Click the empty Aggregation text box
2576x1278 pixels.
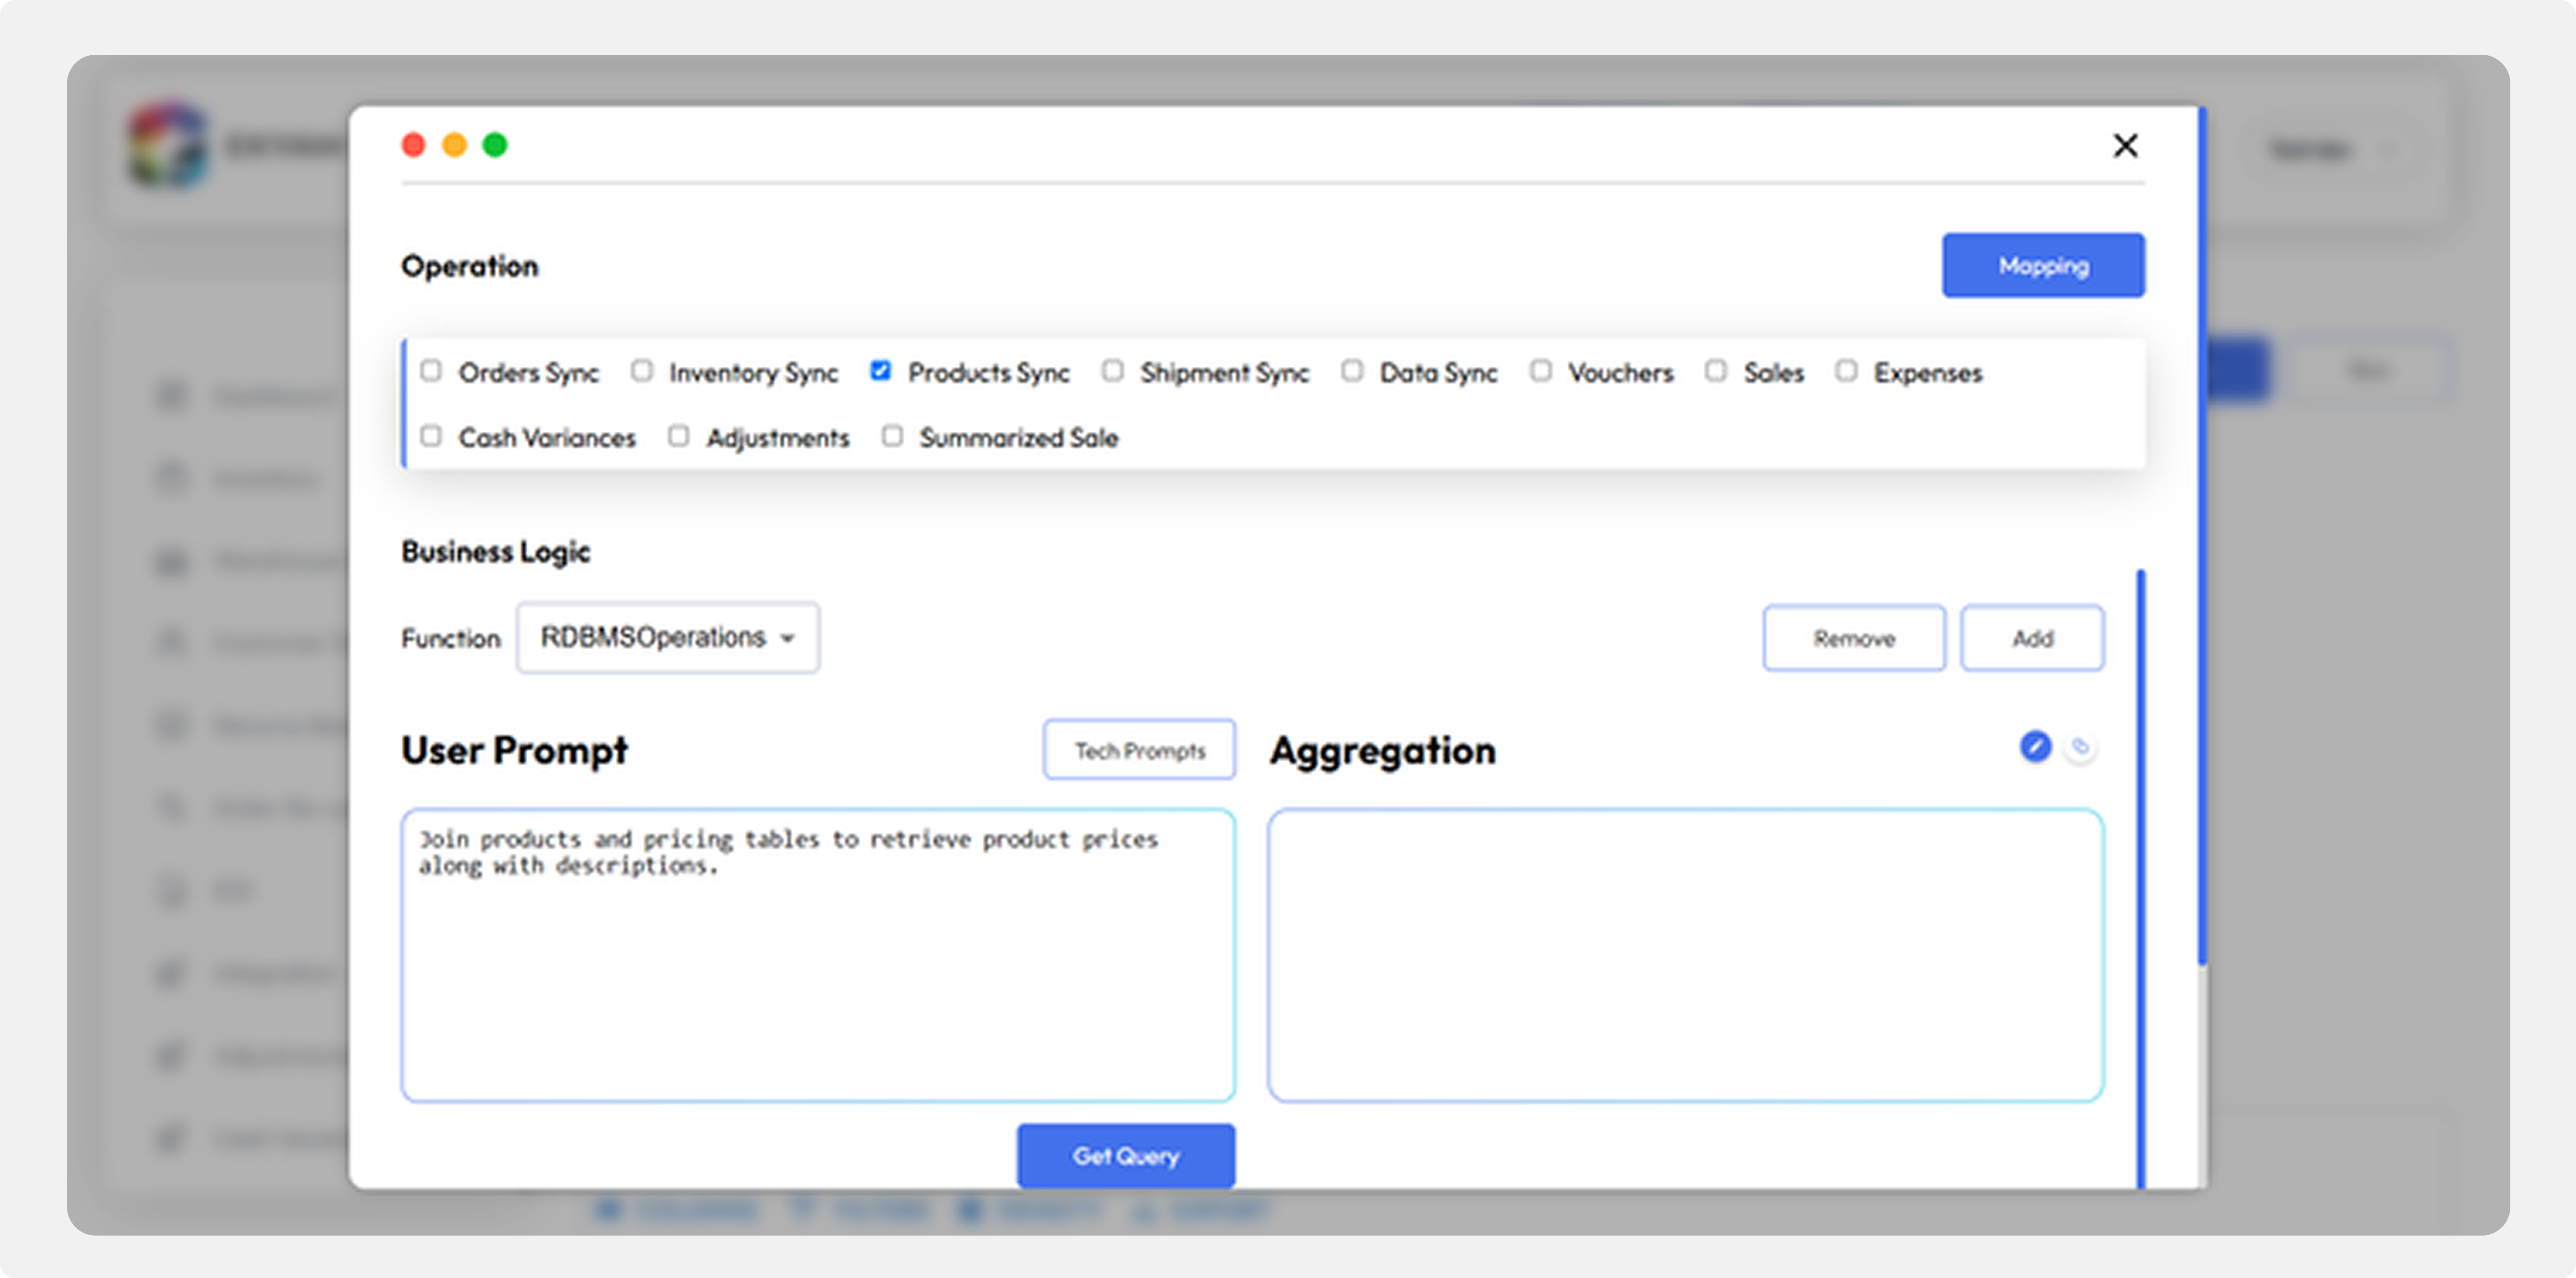1685,955
